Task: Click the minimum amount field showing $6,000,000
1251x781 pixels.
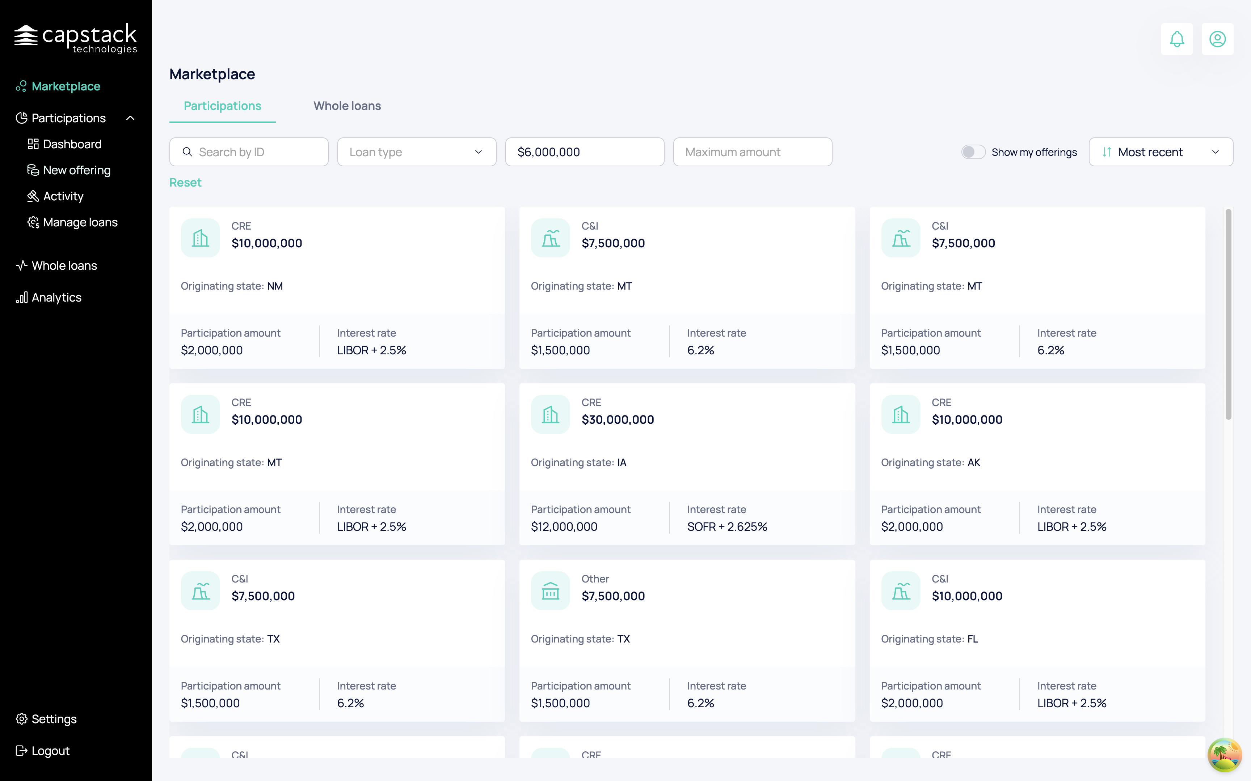Action: coord(585,152)
